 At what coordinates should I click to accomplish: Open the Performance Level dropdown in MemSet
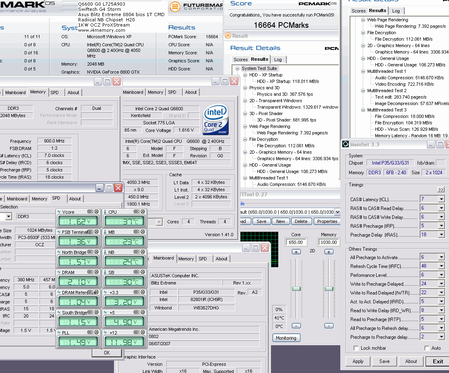pyautogui.click(x=441, y=275)
